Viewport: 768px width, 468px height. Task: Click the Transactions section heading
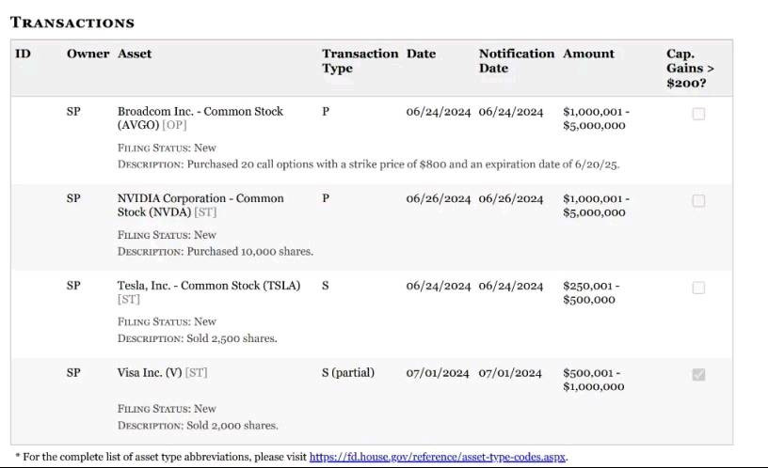click(72, 23)
